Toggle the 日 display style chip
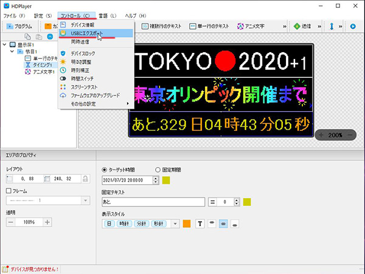 (109, 224)
